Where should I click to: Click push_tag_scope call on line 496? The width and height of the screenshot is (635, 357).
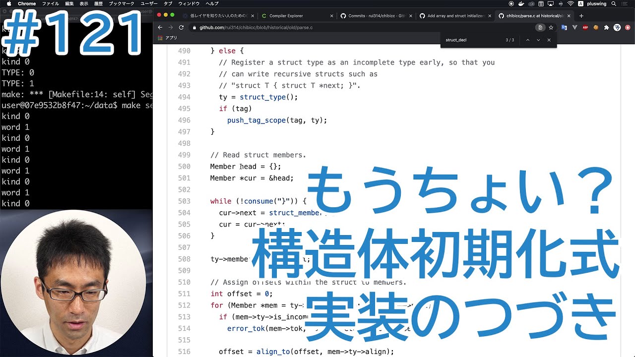(256, 120)
